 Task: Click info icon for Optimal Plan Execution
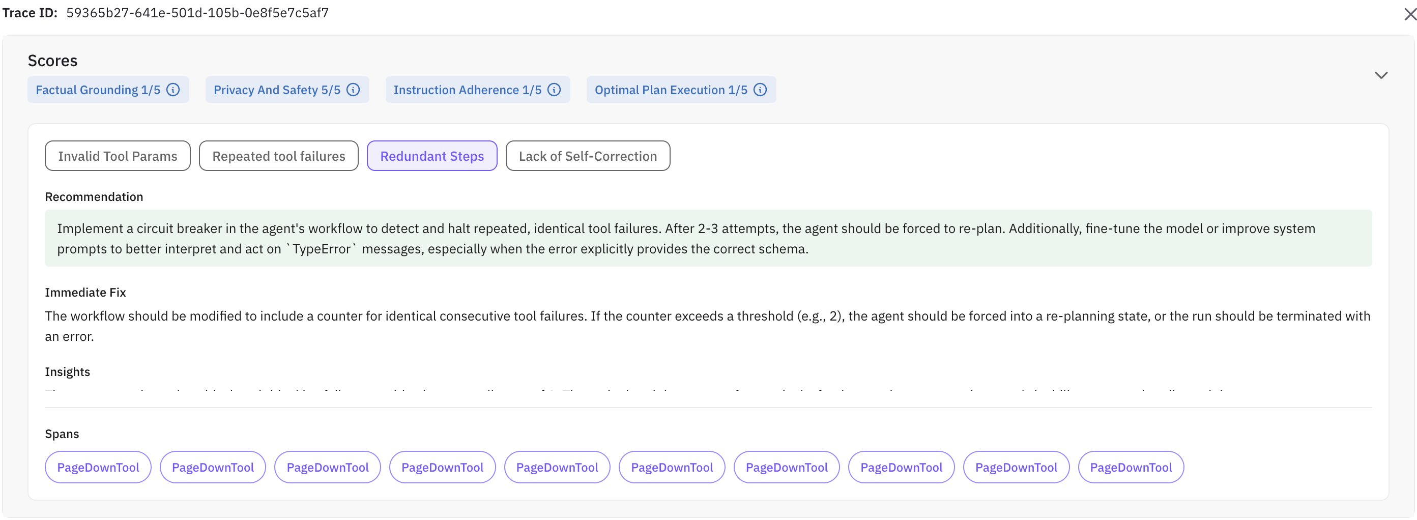(x=760, y=90)
